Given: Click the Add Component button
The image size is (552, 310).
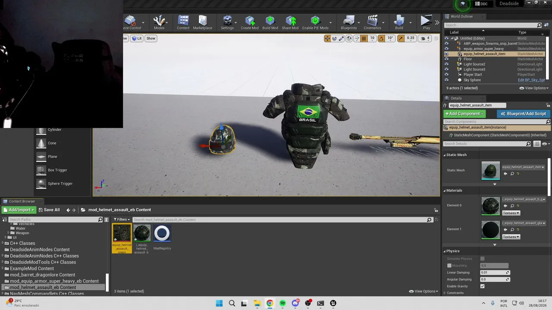Looking at the screenshot, I should [x=464, y=114].
